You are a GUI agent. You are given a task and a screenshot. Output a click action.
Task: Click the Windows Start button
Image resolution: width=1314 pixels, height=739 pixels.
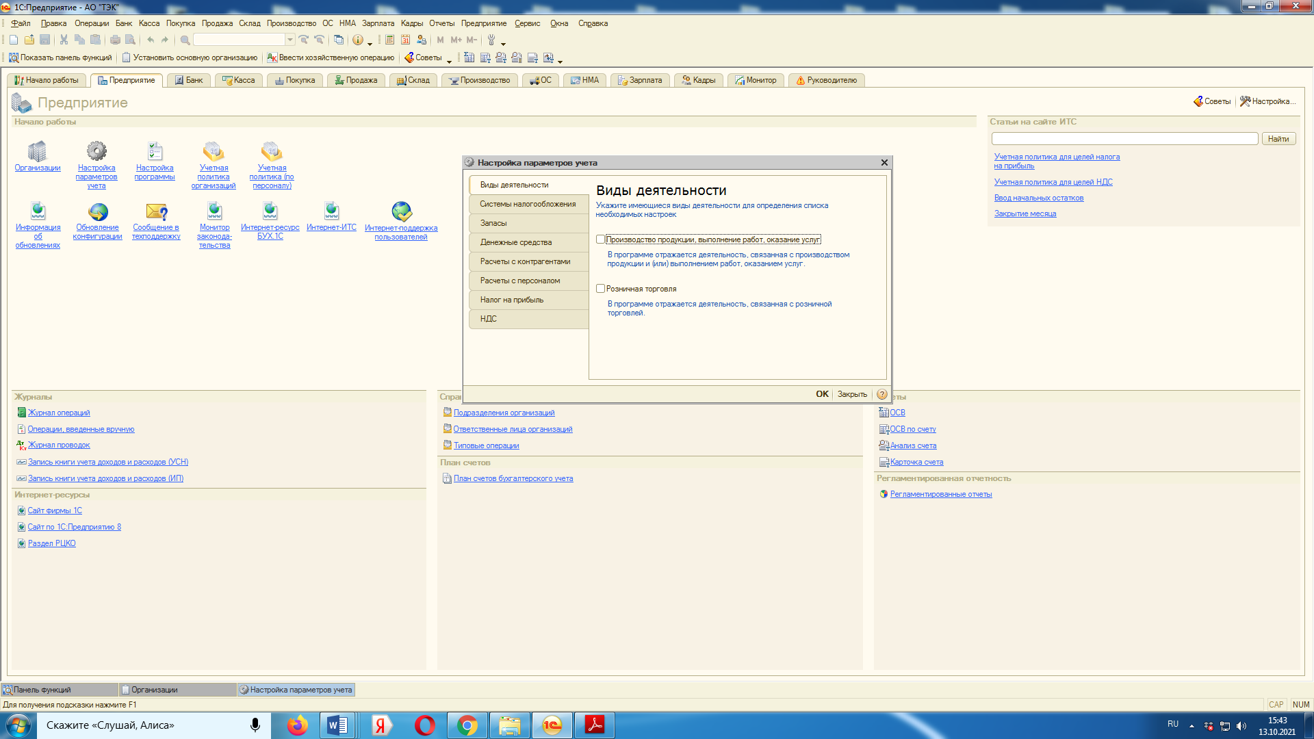tap(18, 725)
